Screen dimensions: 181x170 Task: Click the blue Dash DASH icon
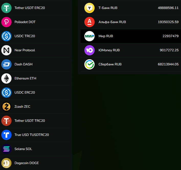[6, 64]
